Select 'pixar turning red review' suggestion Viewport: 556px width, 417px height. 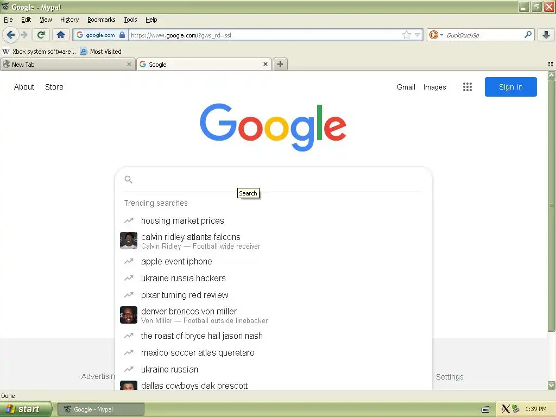click(274, 295)
